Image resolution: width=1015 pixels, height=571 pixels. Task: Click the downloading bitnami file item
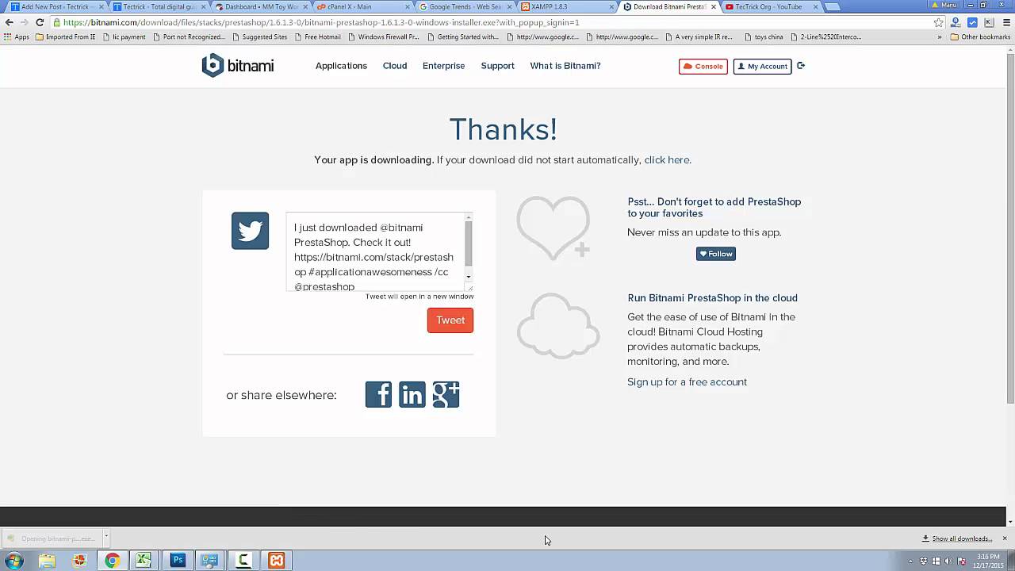[52, 538]
